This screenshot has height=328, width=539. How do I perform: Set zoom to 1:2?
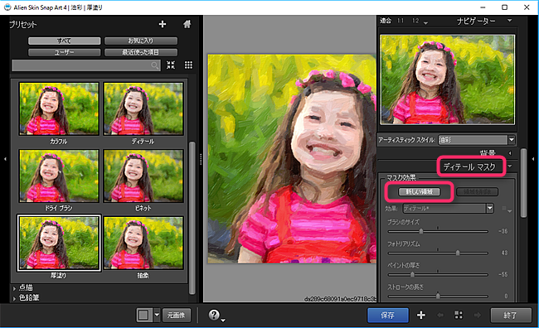click(415, 21)
